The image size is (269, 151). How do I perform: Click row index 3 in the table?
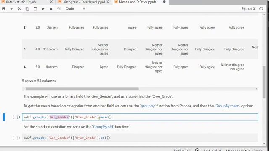pyautogui.click(x=24, y=49)
